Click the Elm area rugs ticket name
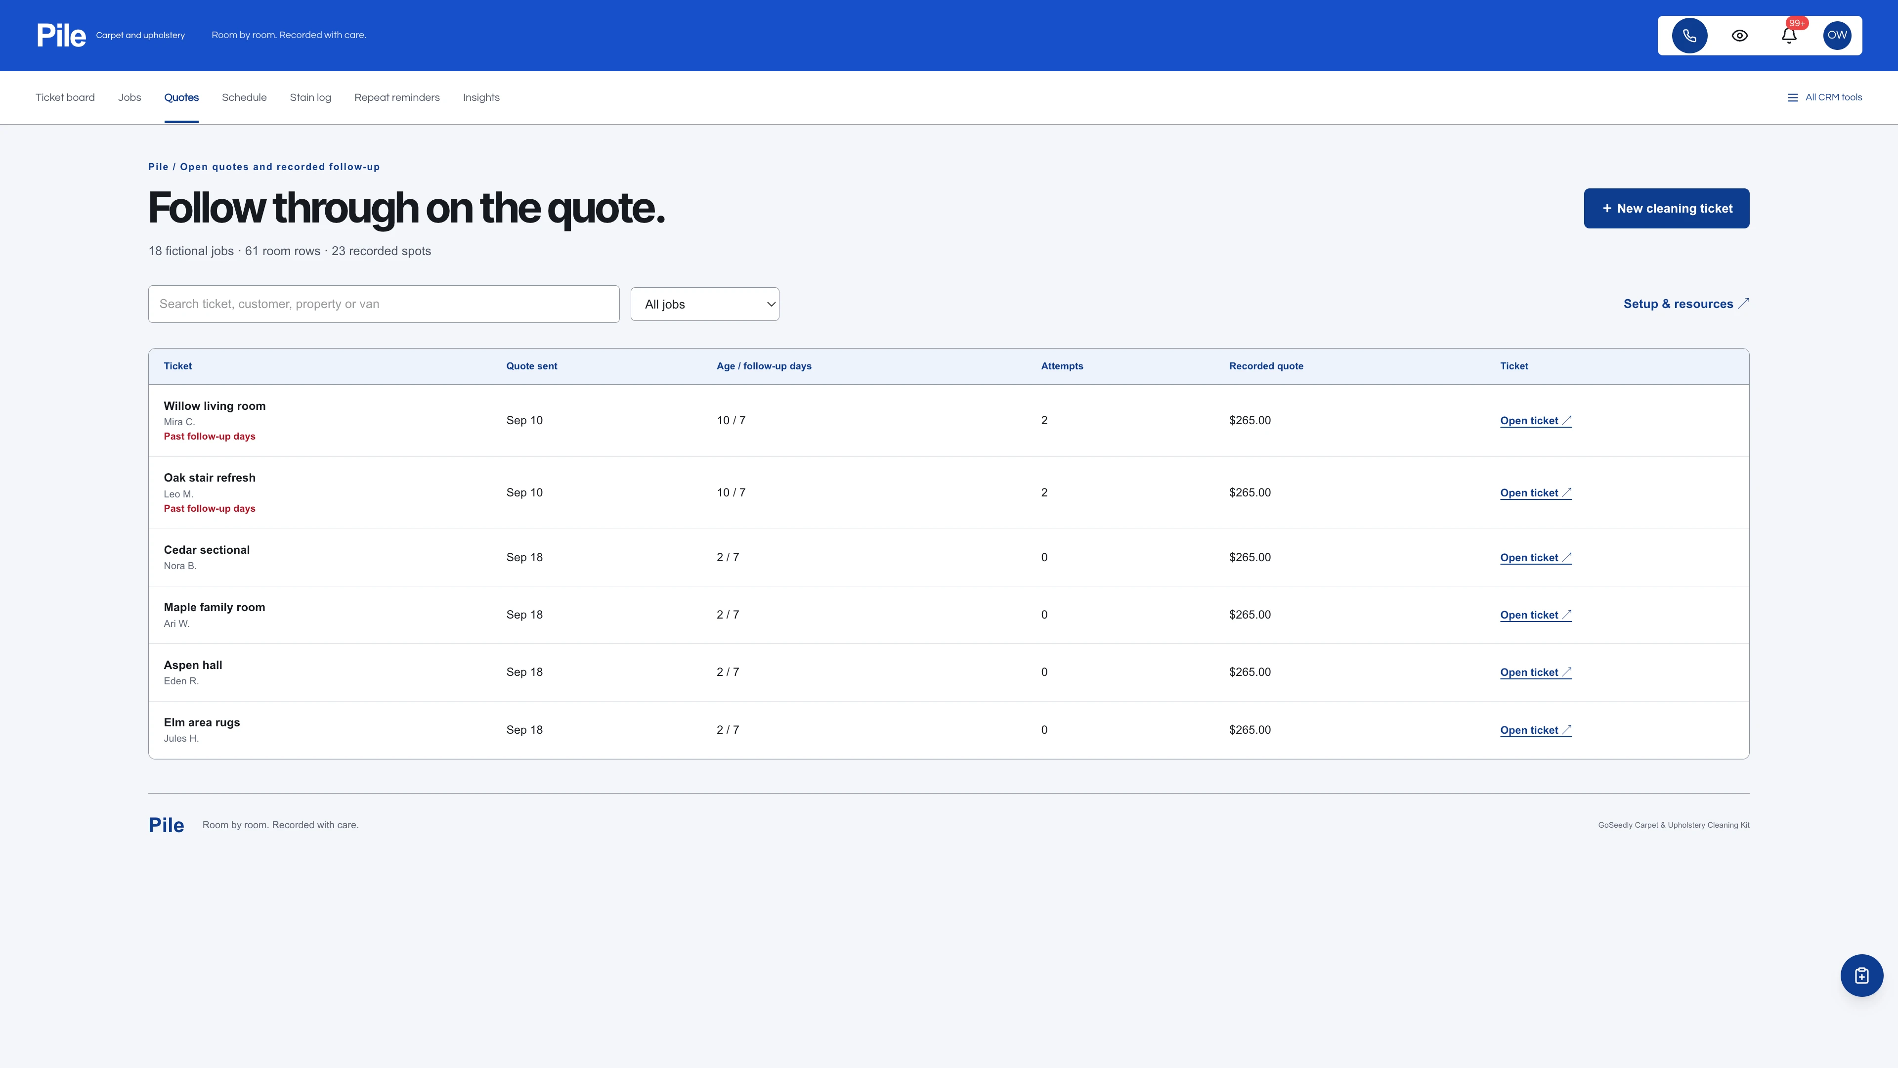The width and height of the screenshot is (1898, 1068). [202, 722]
